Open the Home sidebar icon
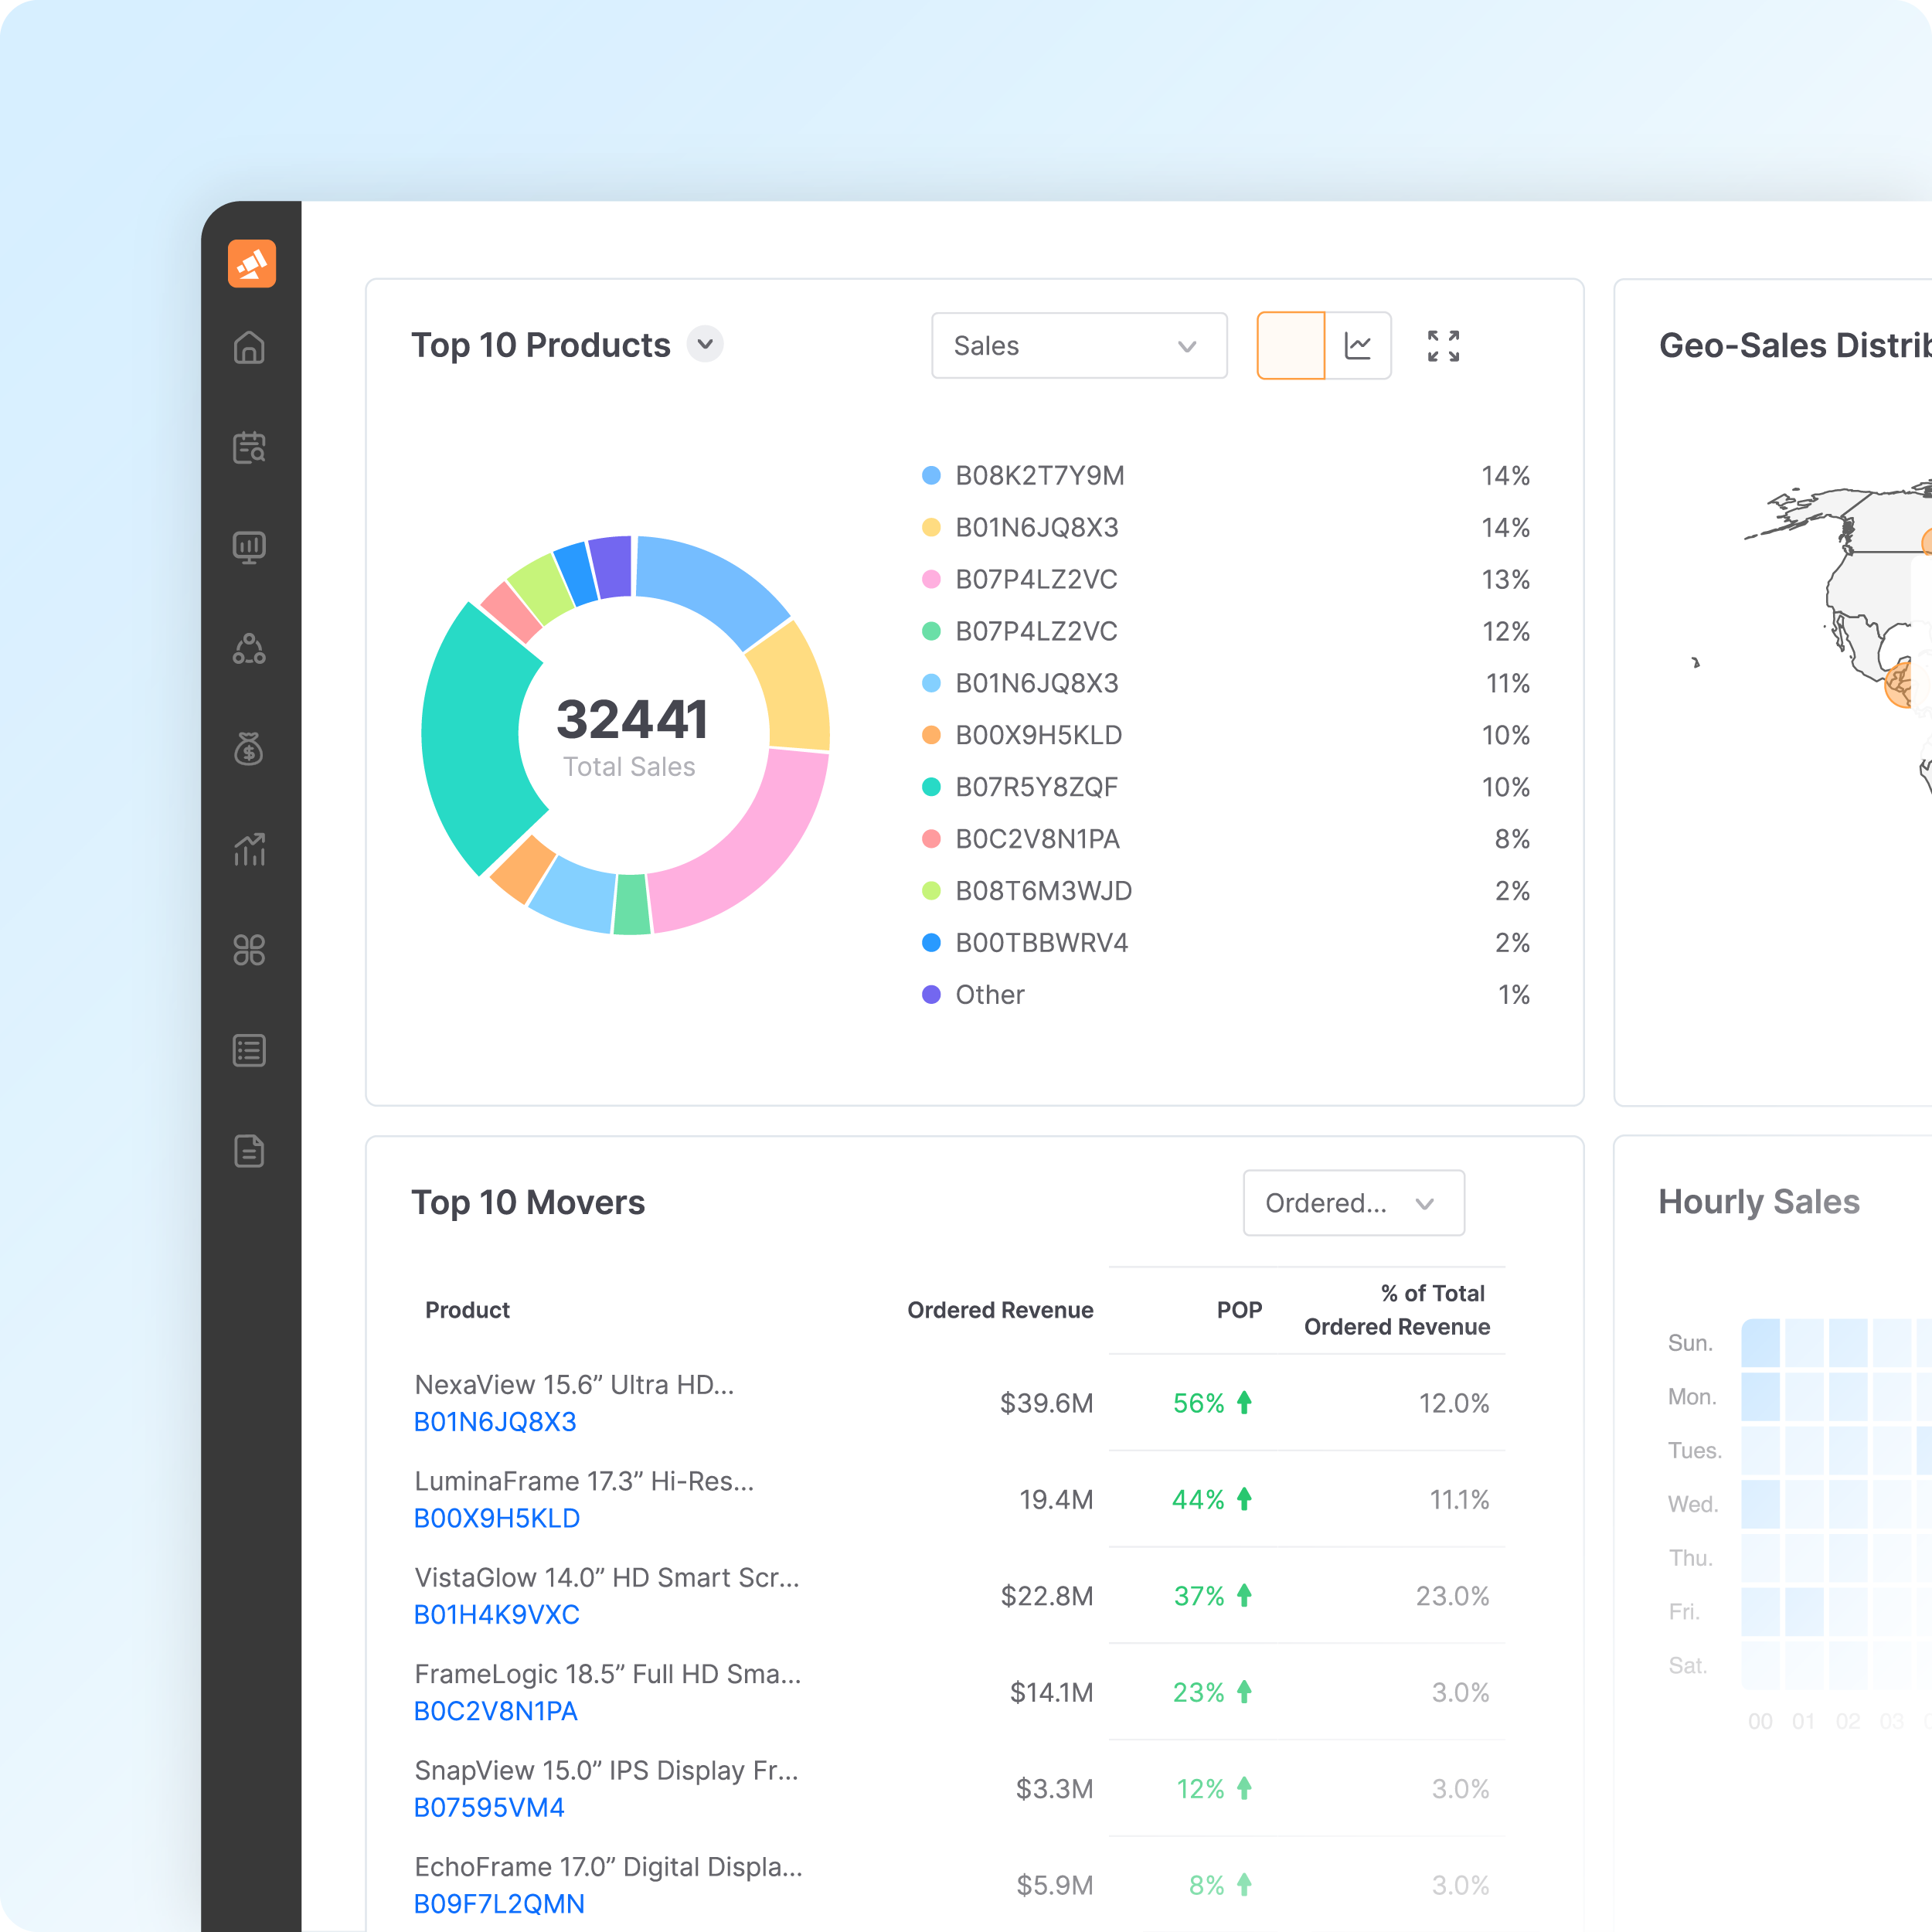 pyautogui.click(x=249, y=347)
